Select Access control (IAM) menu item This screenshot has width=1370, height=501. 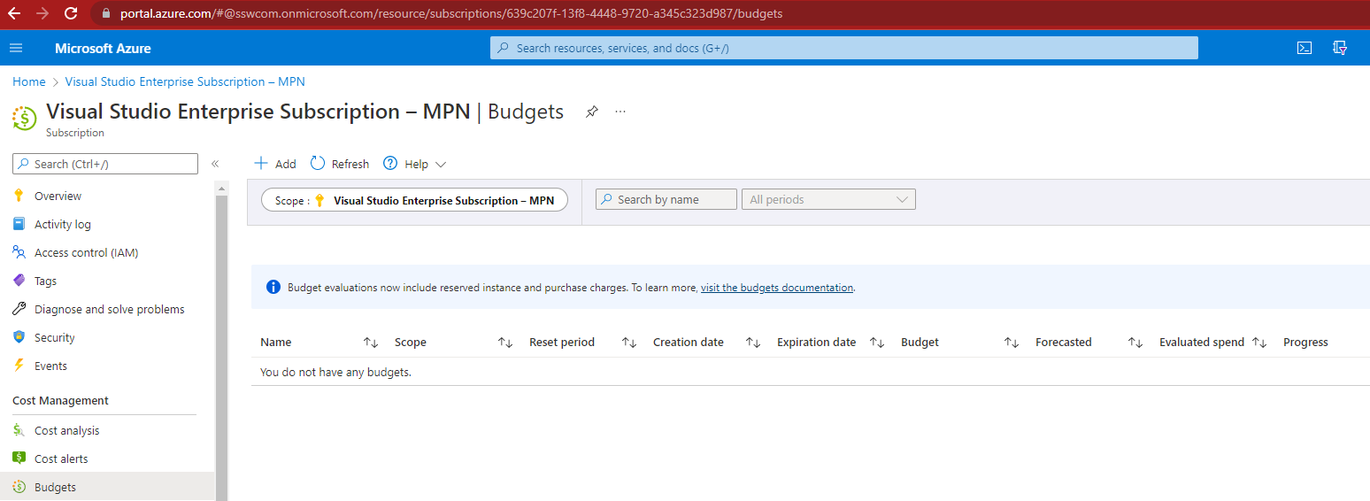click(x=86, y=253)
